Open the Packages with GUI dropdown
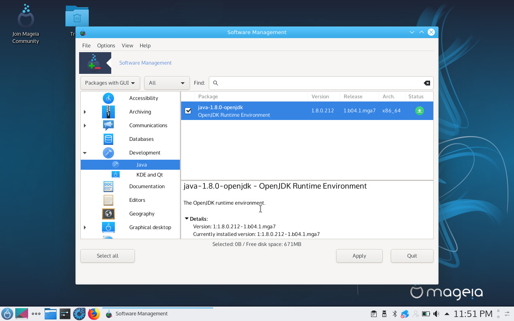Viewport: 514px width, 321px height. [110, 83]
